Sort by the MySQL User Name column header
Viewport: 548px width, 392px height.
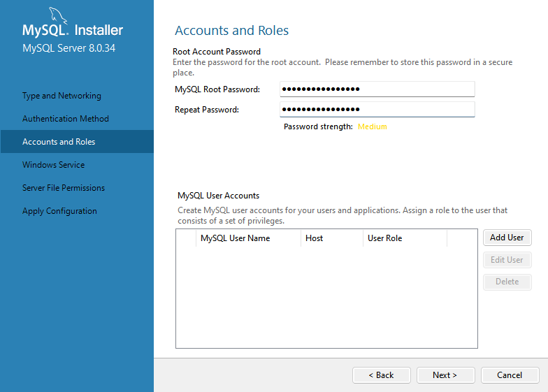(x=248, y=238)
